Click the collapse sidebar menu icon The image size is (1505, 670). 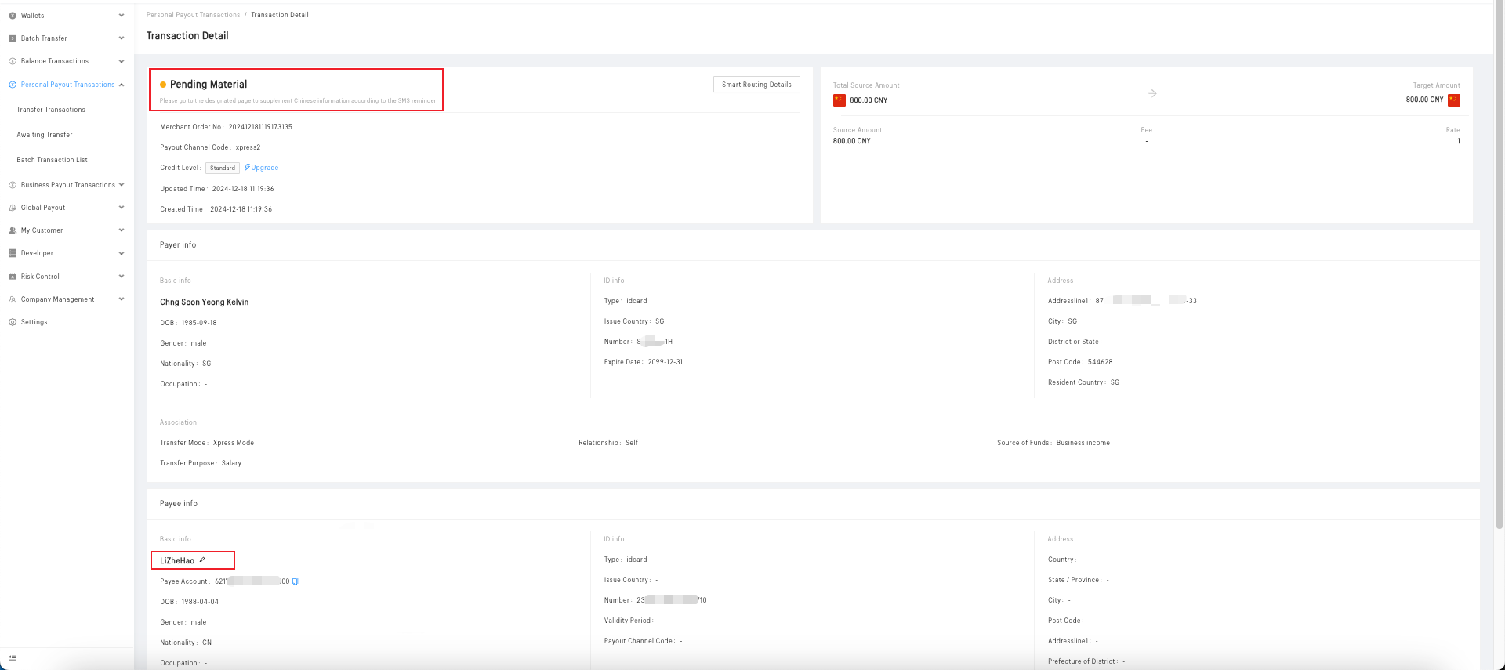point(13,657)
